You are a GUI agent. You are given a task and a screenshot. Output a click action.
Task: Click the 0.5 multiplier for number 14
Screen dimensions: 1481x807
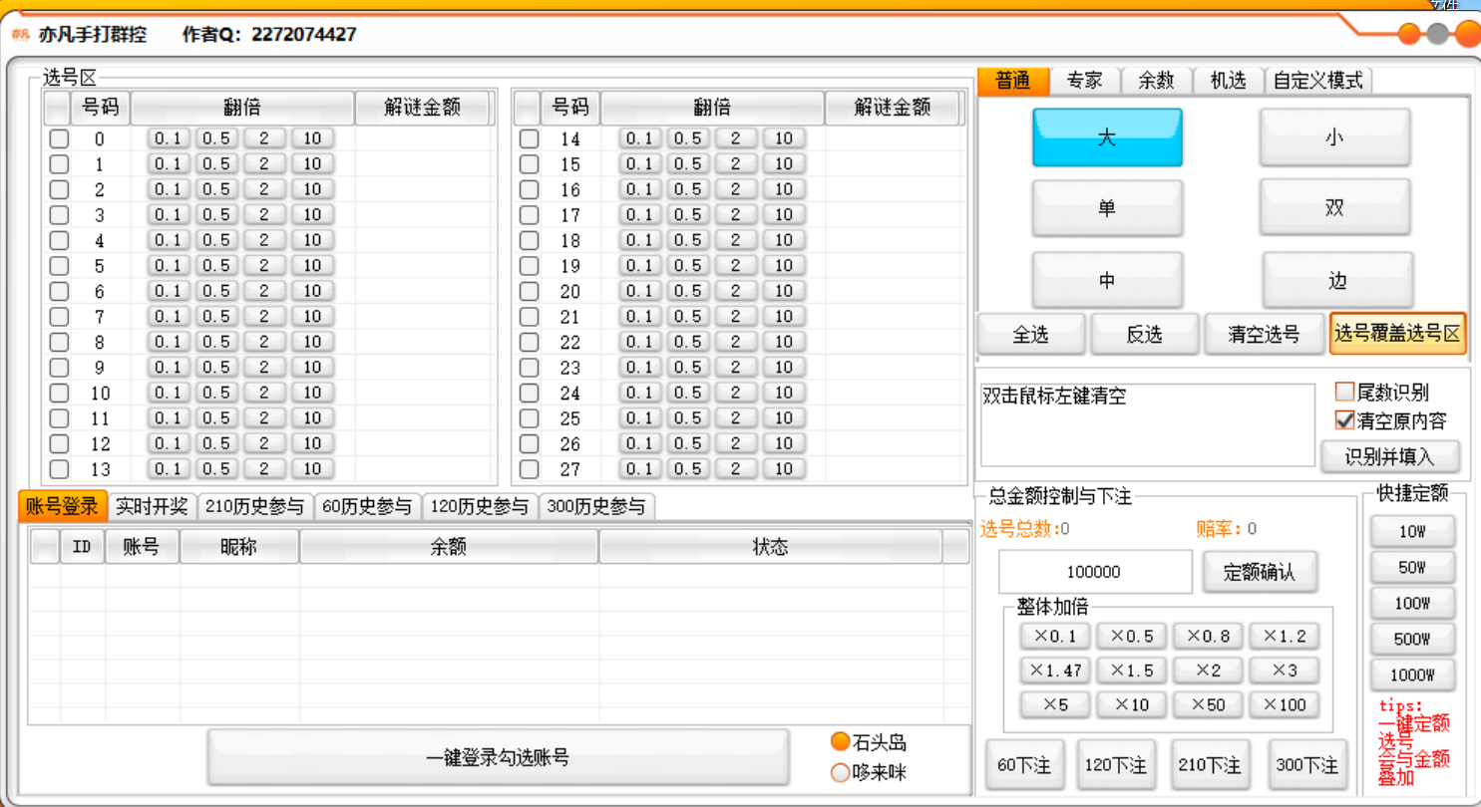point(687,138)
